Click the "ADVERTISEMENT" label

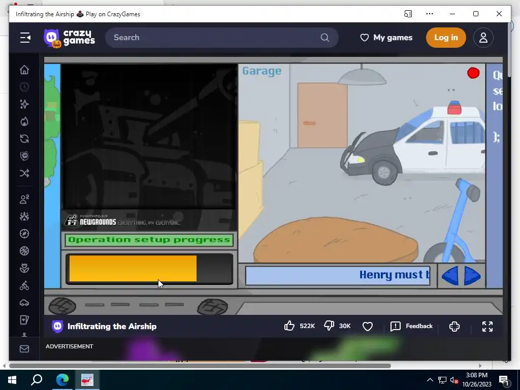(x=69, y=346)
